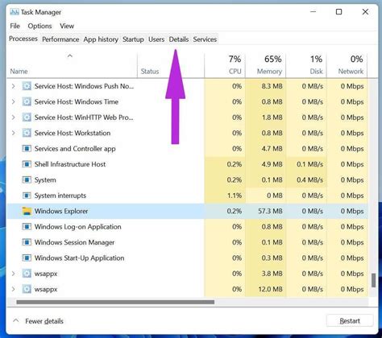Select the System interrupts row name
The image size is (382, 338).
pos(60,196)
